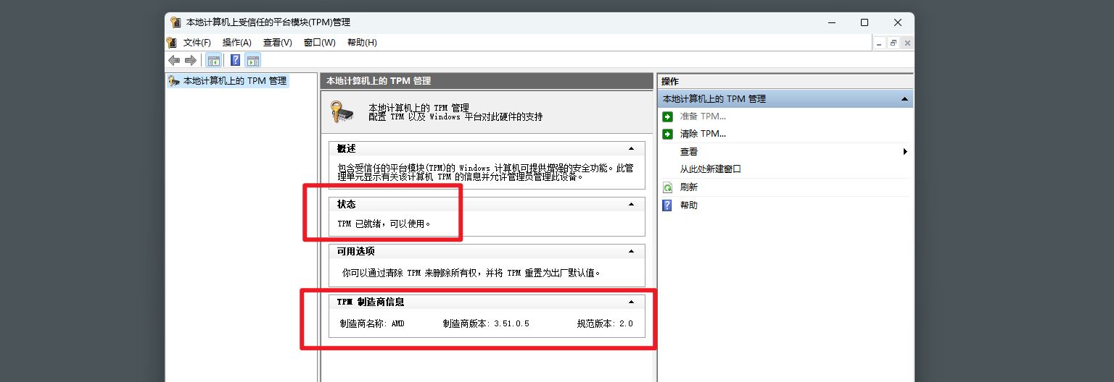Select 本地计算机上的 TPM 管理 tree node

coord(234,81)
